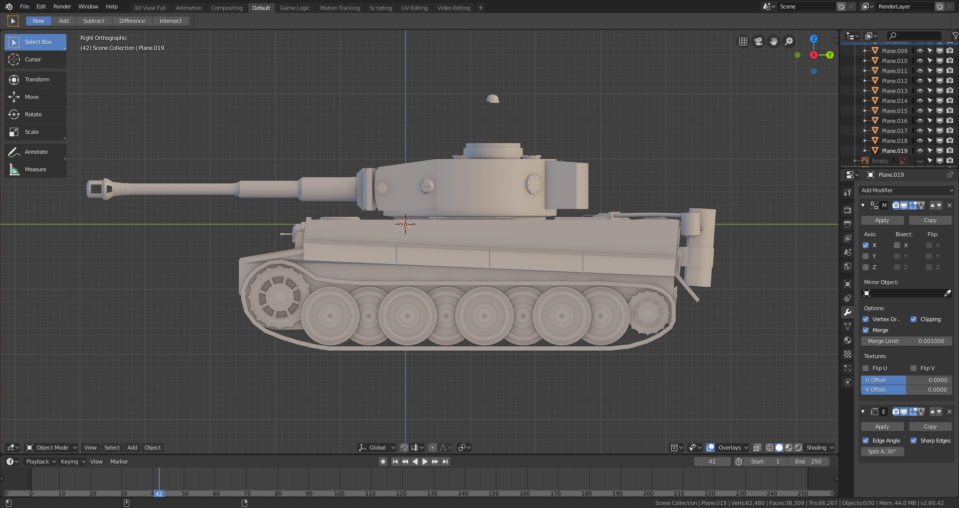Toggle the Merge checkbox
The width and height of the screenshot is (959, 508).
(x=866, y=330)
